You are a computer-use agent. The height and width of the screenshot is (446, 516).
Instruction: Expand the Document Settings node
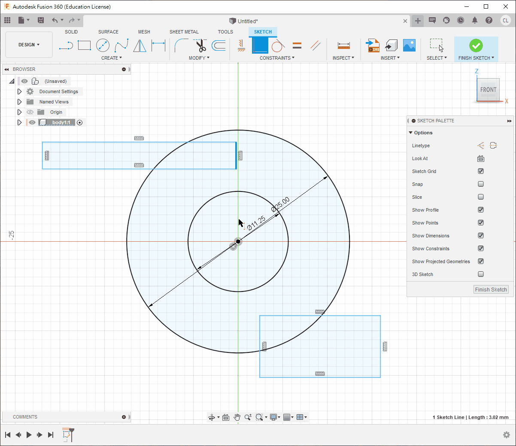[x=19, y=91]
